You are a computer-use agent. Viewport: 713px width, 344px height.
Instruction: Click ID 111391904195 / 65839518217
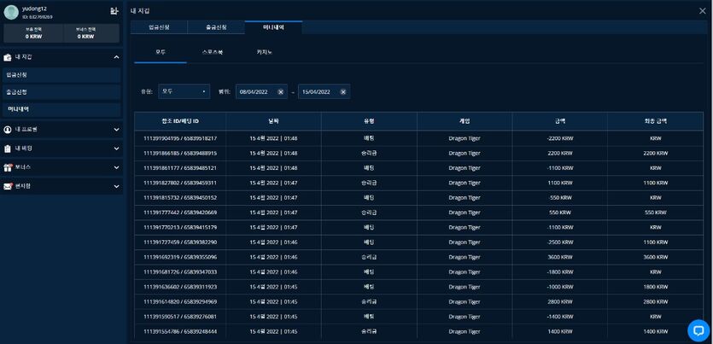coord(180,138)
